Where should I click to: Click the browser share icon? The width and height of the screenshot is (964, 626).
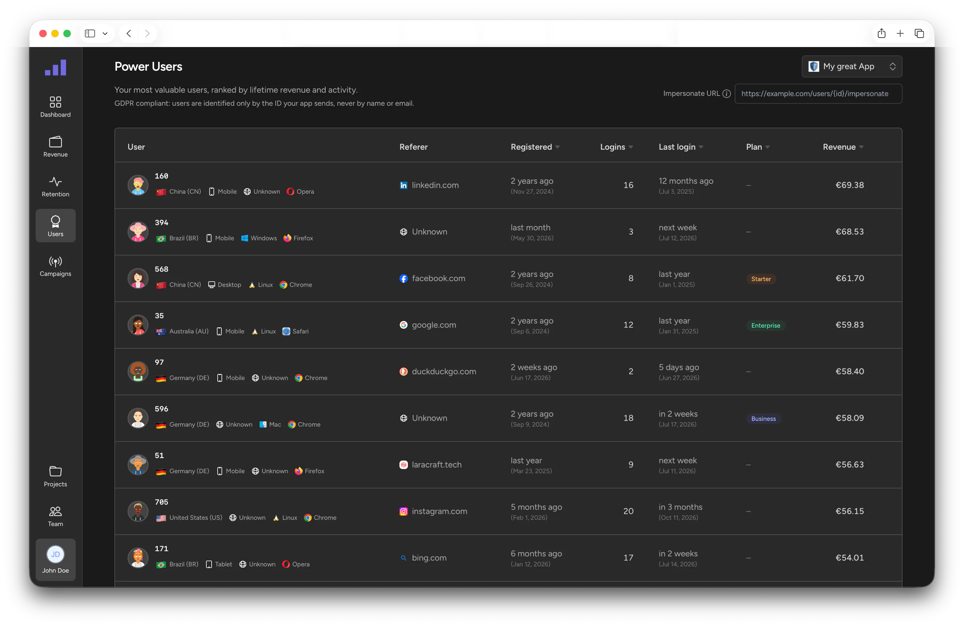pos(882,33)
